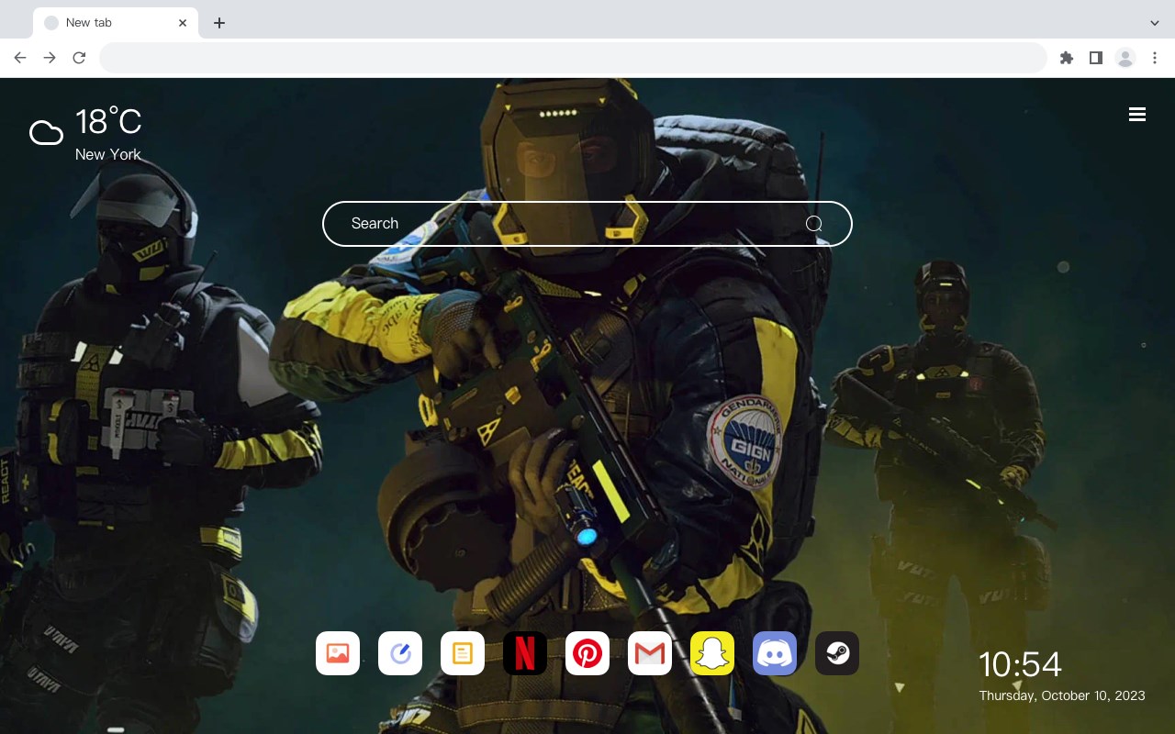The width and height of the screenshot is (1175, 734).
Task: Click the 18°C temperature reading
Action: click(108, 122)
